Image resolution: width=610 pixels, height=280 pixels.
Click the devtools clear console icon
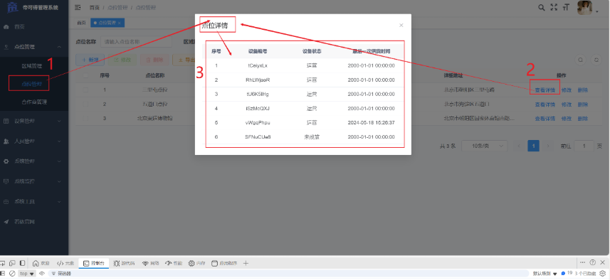(x=12, y=274)
